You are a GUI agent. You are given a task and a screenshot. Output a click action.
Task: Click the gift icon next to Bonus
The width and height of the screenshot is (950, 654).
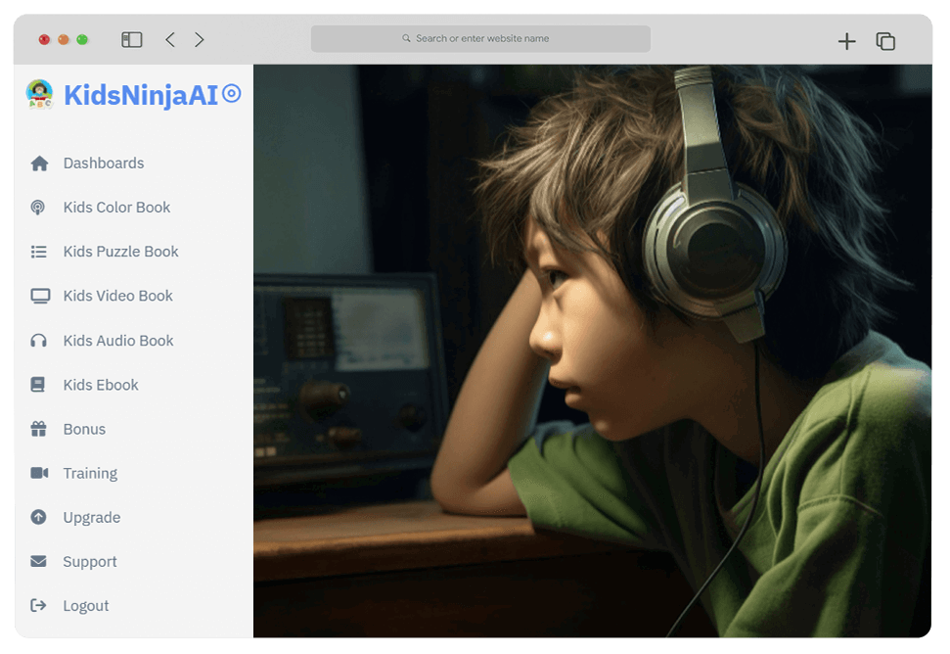(x=39, y=429)
